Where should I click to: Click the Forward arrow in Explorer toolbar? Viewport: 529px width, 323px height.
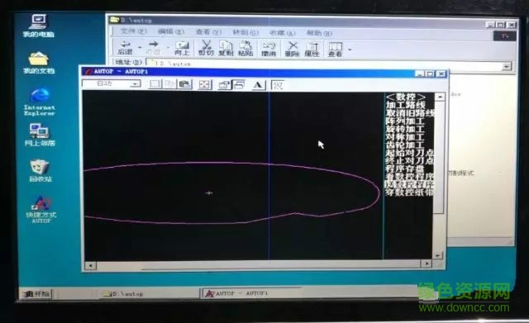click(153, 48)
